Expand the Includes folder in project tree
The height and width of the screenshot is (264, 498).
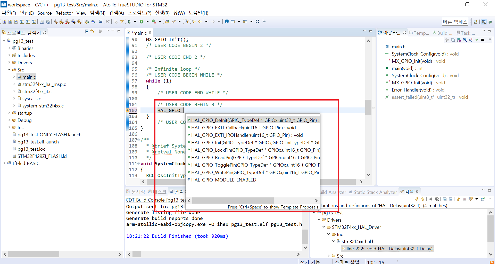pos(9,55)
